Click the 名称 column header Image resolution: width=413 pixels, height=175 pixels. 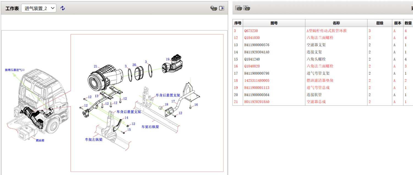(336, 23)
